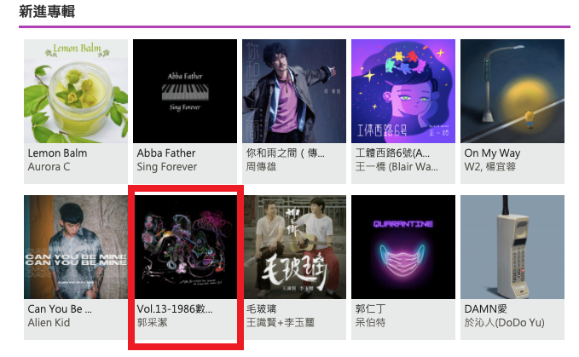Screen dimensions: 579x357
Task: Open the DAMN愛 retro phone cover
Action: 512,247
